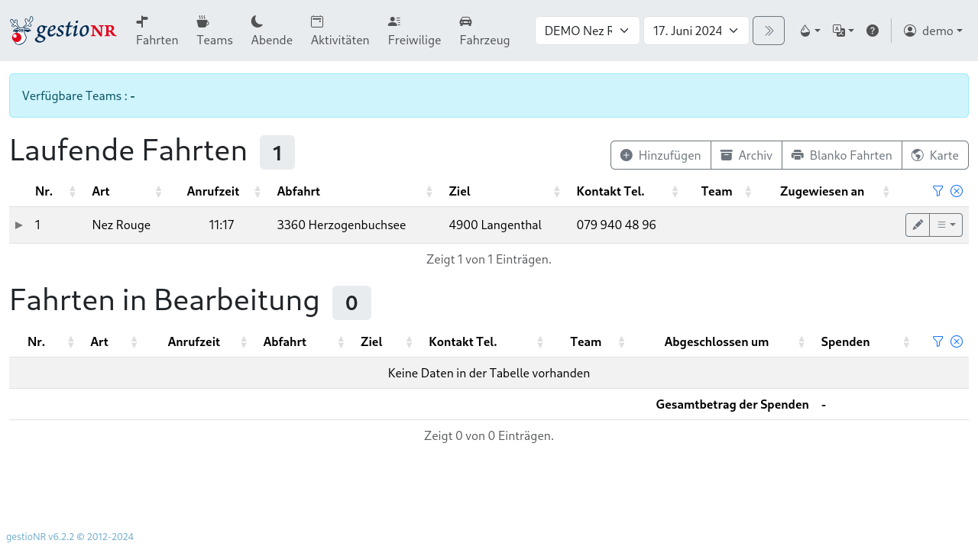Screen dimensions: 978x550
Task: Open the DEMO Nez Rouge selector
Action: tap(587, 31)
